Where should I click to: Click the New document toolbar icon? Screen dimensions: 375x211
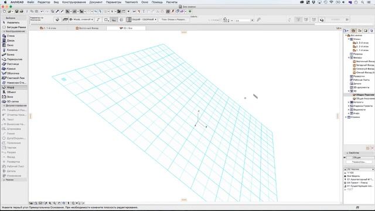(4, 11)
